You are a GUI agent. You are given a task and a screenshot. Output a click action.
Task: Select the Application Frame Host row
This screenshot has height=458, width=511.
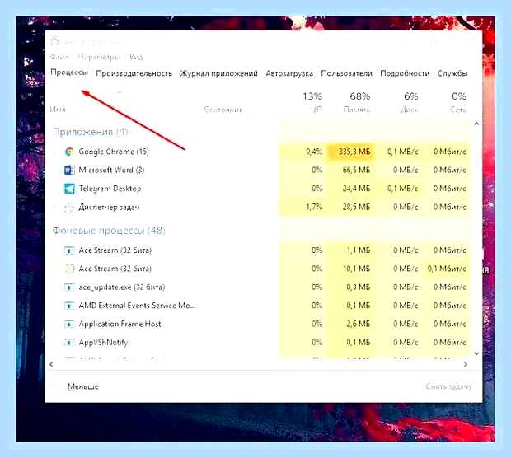click(x=260, y=324)
